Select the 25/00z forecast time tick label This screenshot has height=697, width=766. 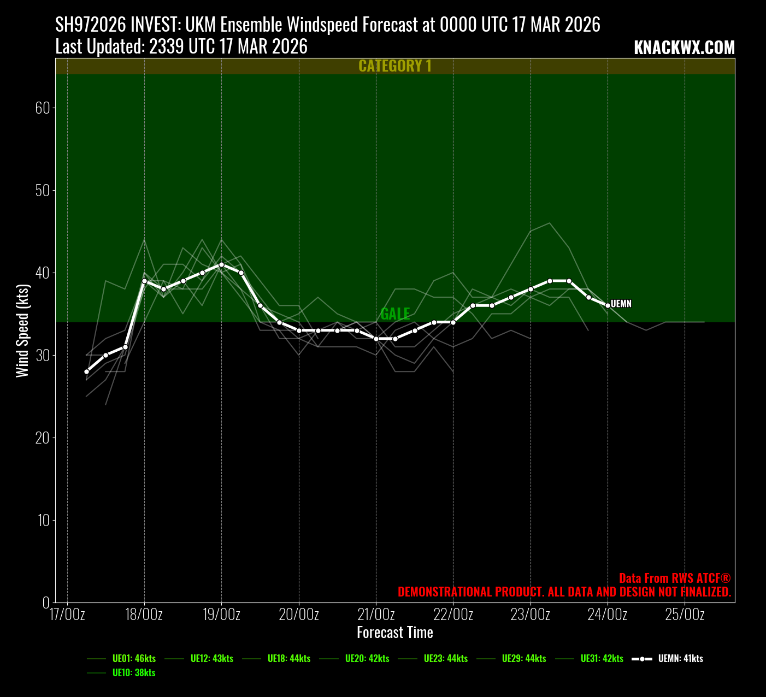point(685,615)
